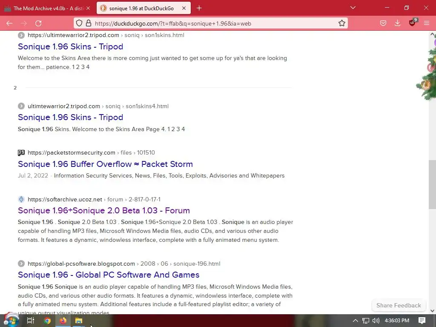Click favicon beside son1skins4.html result
Screen dimensions: 436x327
point(21,106)
